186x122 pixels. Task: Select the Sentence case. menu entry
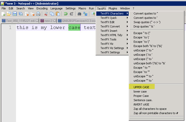[x=156, y=100]
